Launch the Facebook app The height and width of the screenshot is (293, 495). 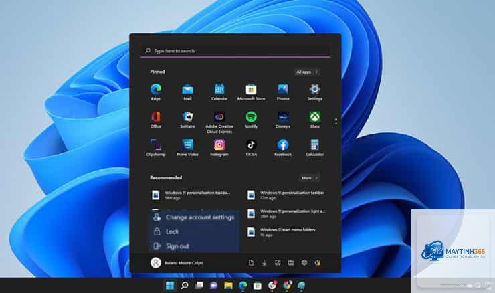click(x=283, y=147)
